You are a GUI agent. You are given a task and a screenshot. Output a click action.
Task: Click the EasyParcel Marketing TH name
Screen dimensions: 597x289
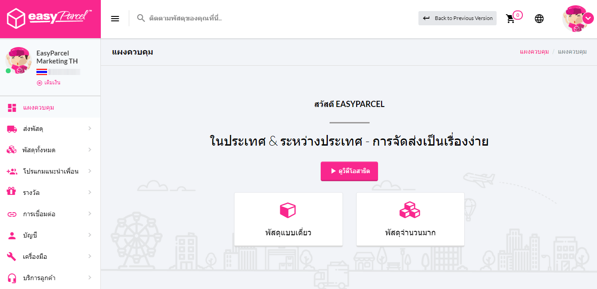point(57,57)
